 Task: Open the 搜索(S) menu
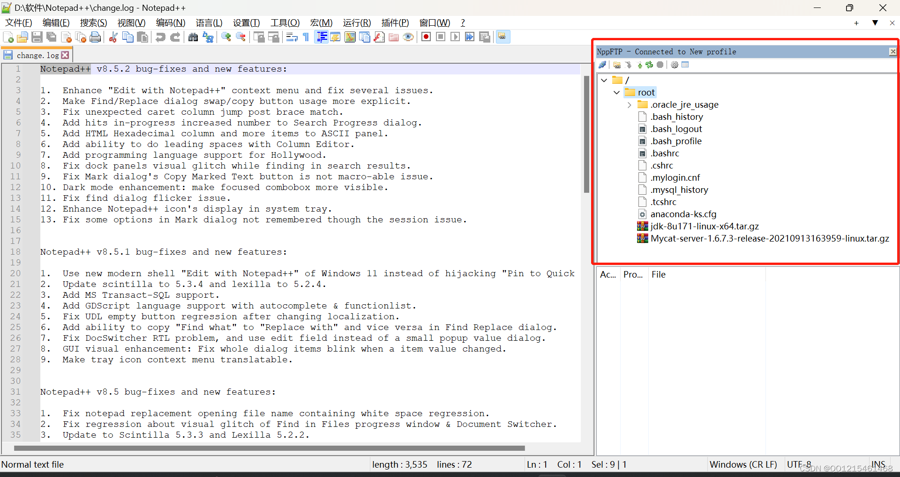pyautogui.click(x=93, y=23)
